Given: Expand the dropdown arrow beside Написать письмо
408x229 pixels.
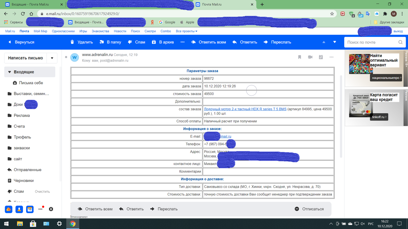Looking at the screenshot, I should coord(52,58).
